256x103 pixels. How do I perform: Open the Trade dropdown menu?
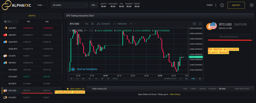[x=41, y=5]
